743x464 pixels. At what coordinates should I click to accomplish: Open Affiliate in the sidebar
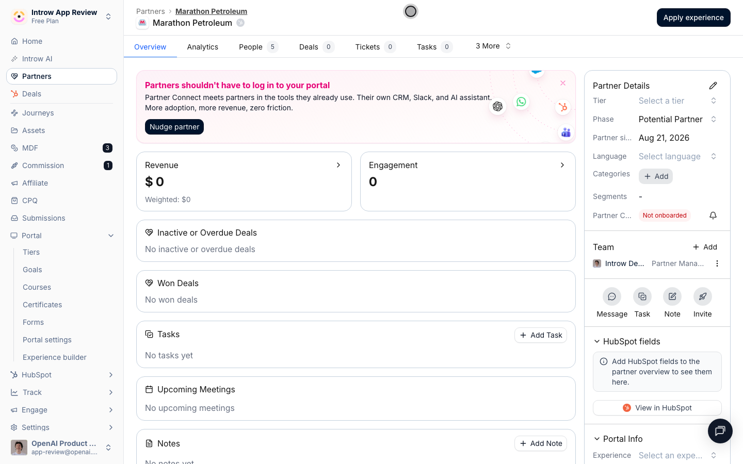point(61,183)
